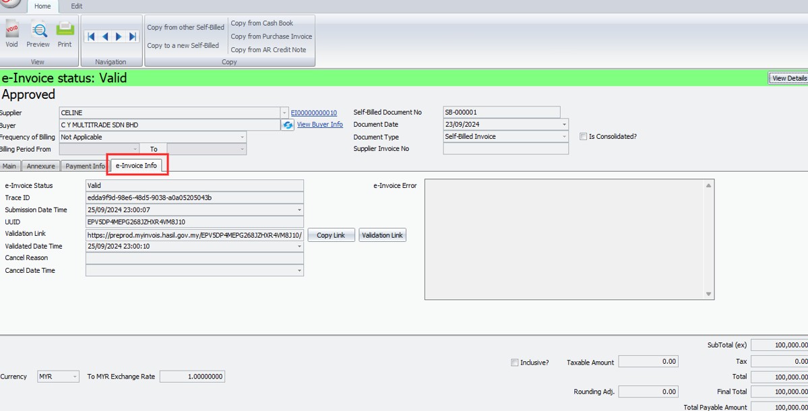Navigate to the next record
The height and width of the screenshot is (411, 808).
[x=119, y=37]
